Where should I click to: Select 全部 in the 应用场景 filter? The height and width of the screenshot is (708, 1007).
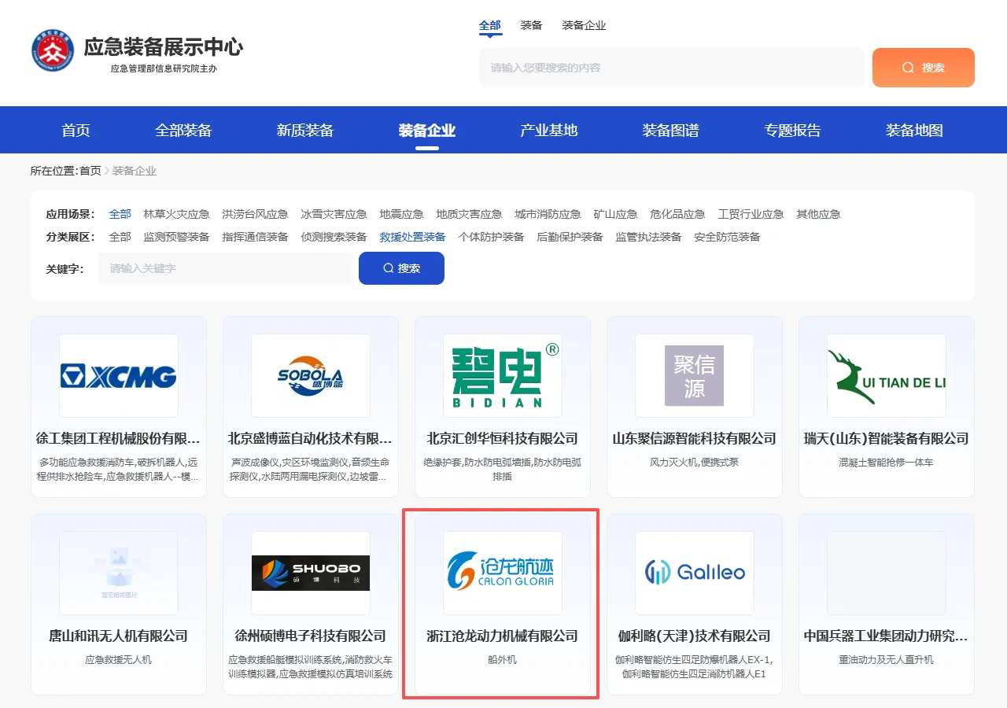click(x=120, y=214)
